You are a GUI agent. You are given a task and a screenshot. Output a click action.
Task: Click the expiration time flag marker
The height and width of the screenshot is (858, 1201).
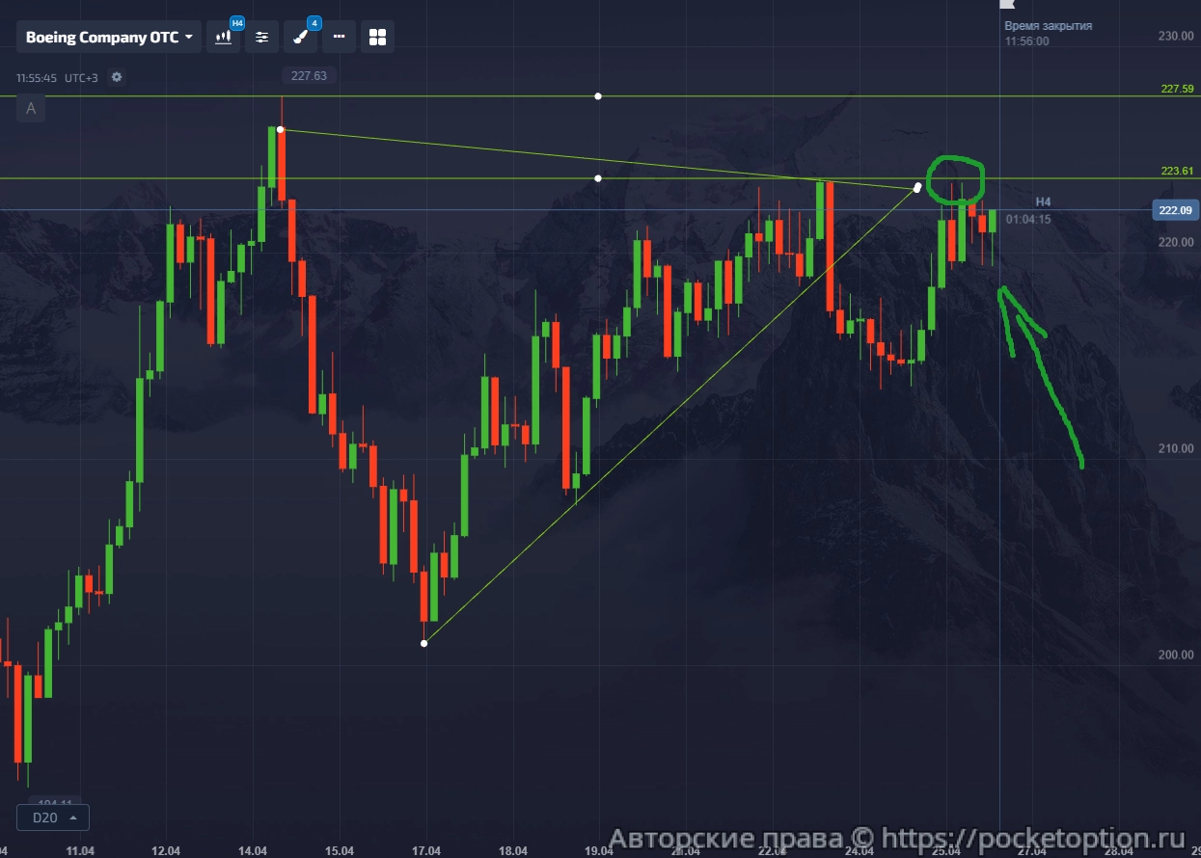1007,5
